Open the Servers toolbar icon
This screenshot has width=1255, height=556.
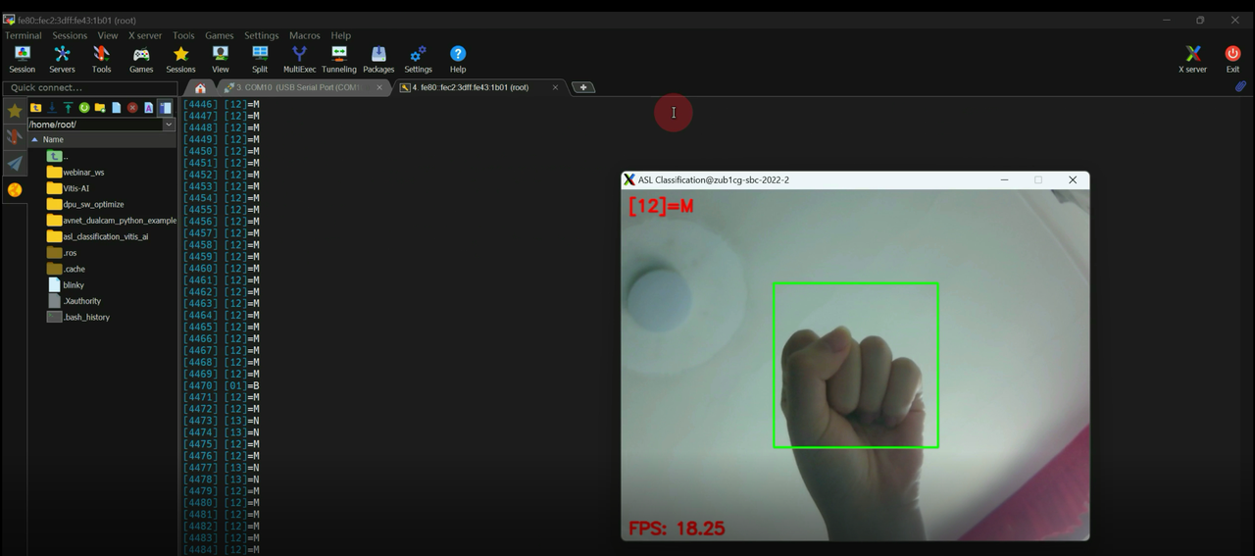(62, 59)
